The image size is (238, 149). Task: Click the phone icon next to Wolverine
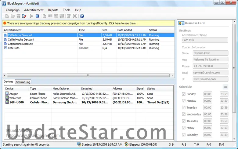tap(7, 98)
